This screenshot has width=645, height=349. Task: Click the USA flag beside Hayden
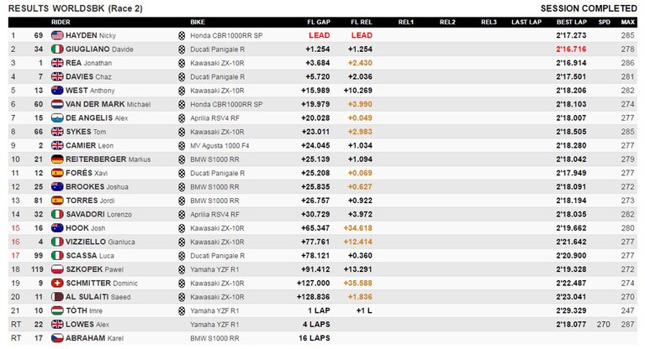(x=57, y=35)
